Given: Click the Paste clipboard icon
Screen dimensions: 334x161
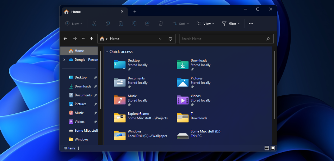Looking at the screenshot, I should click(x=121, y=24).
